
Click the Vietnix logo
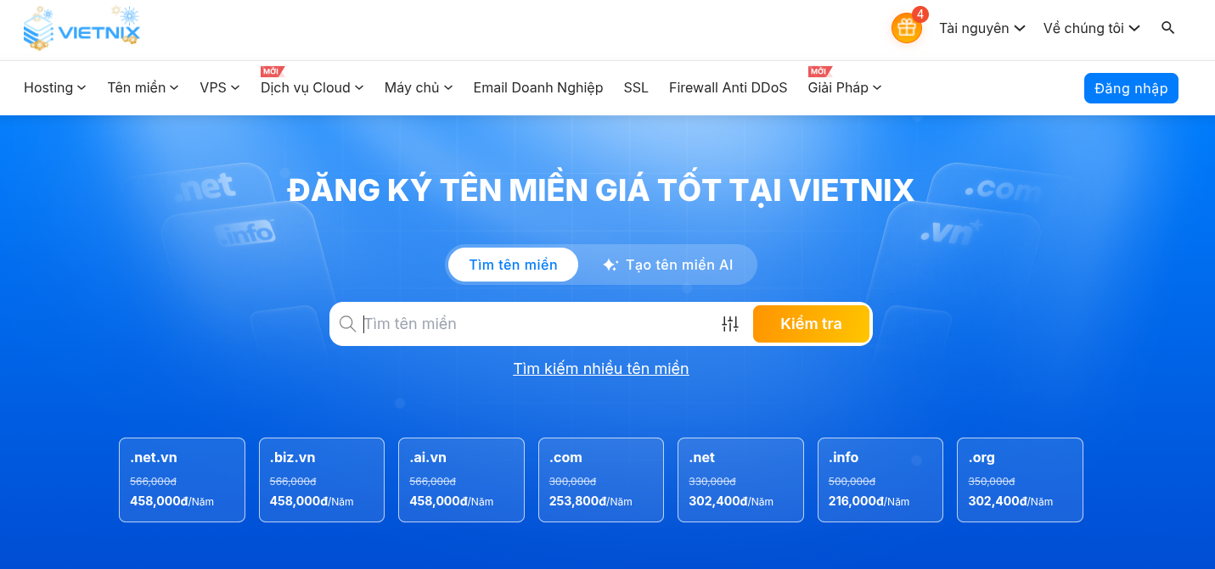(x=82, y=27)
